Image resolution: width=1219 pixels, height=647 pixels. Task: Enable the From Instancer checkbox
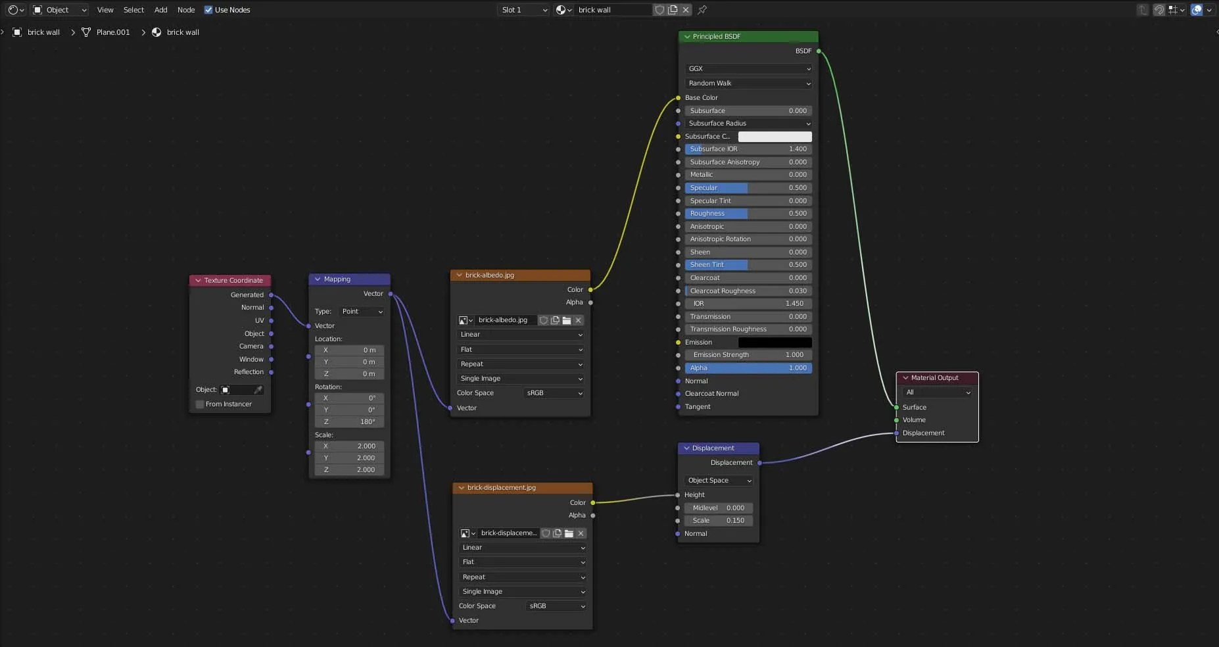199,404
